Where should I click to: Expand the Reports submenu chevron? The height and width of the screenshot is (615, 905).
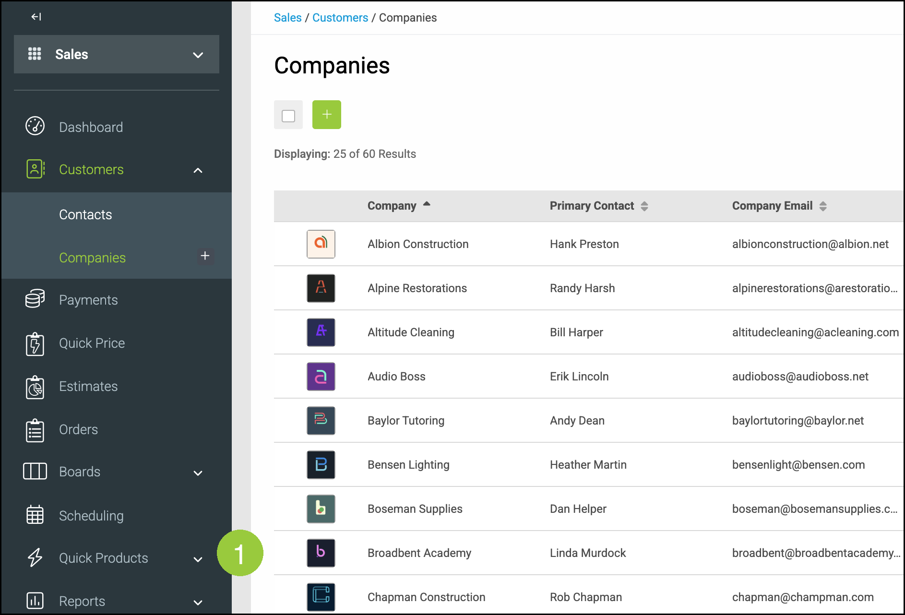click(198, 603)
